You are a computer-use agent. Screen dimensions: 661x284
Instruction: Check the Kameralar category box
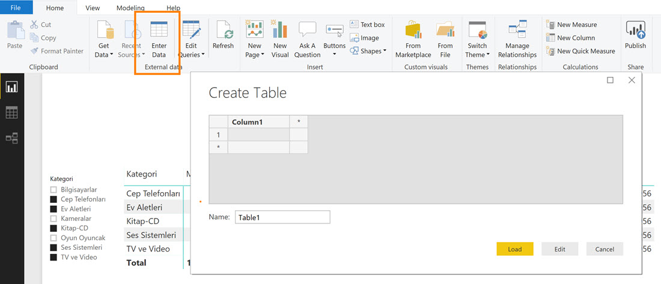click(x=53, y=219)
